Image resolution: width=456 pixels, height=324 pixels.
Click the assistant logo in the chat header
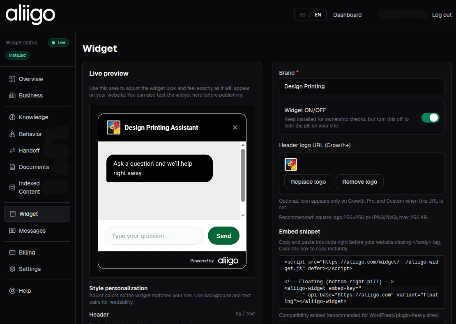tap(113, 127)
